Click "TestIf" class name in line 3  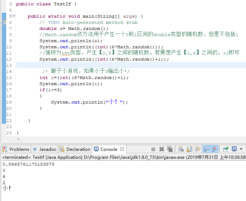click(62, 4)
